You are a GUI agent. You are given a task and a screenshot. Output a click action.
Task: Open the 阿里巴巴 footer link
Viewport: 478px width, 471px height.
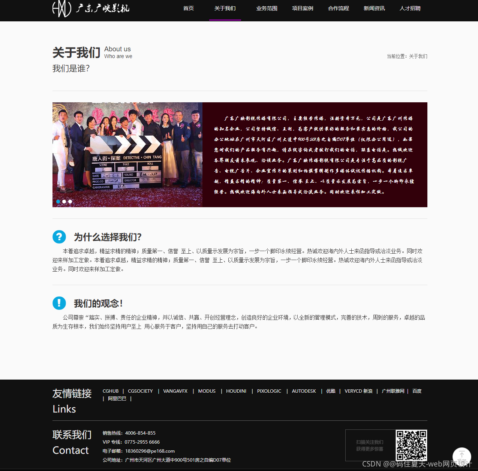pyautogui.click(x=117, y=399)
